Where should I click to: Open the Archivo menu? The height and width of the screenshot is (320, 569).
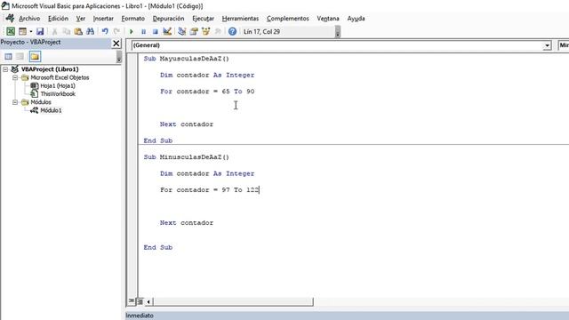pyautogui.click(x=29, y=19)
